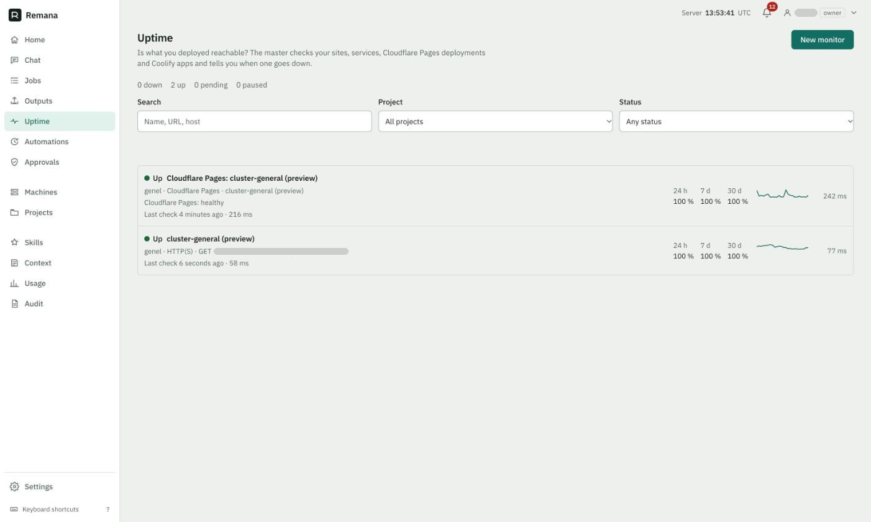Click the keyboard icon beside Keyboard shortcuts
This screenshot has width=871, height=522.
click(14, 510)
